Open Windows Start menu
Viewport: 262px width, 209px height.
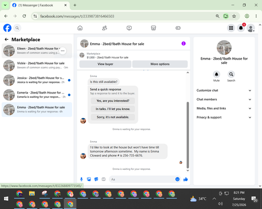[x=6, y=199]
